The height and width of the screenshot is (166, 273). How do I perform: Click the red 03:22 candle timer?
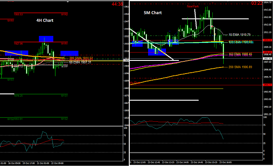click(x=257, y=4)
